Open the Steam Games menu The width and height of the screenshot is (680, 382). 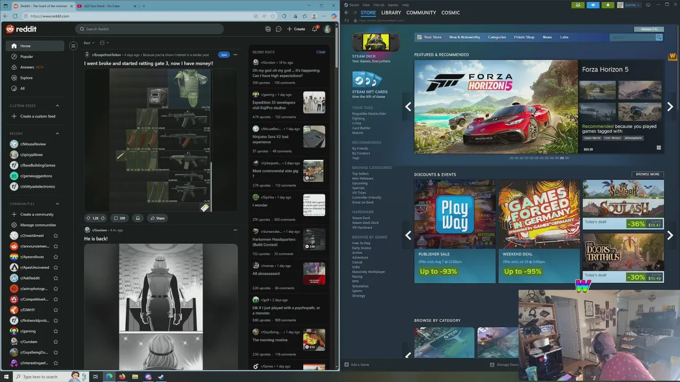[x=393, y=5]
